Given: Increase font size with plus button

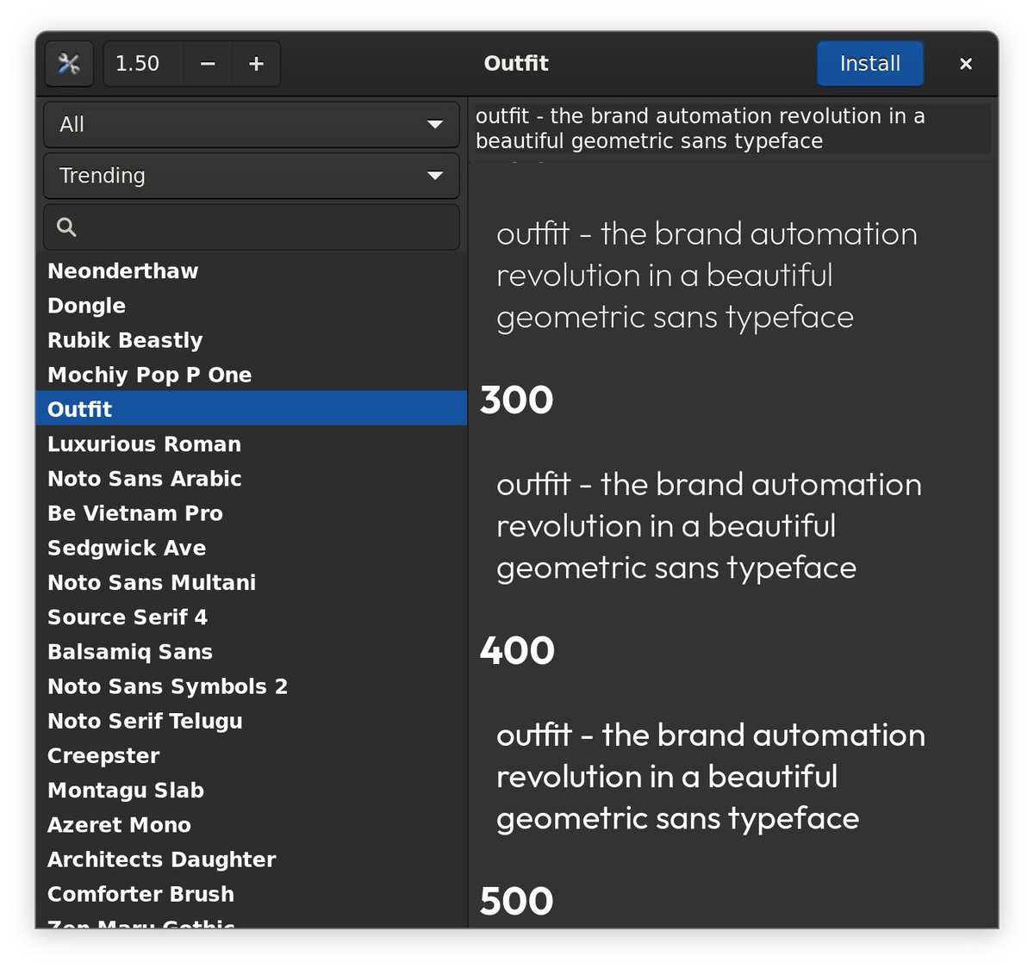Looking at the screenshot, I should (256, 64).
